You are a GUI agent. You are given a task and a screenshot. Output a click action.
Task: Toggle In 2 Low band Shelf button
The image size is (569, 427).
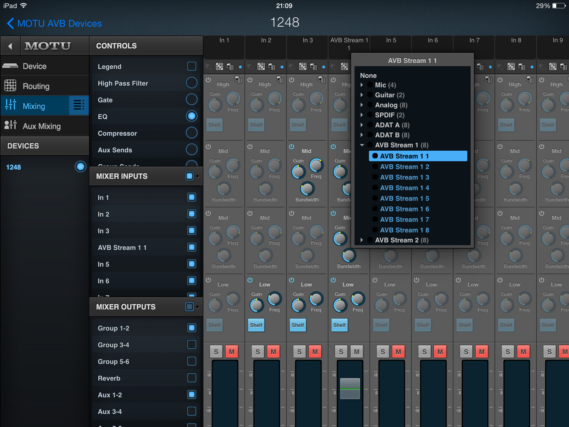pyautogui.click(x=256, y=325)
